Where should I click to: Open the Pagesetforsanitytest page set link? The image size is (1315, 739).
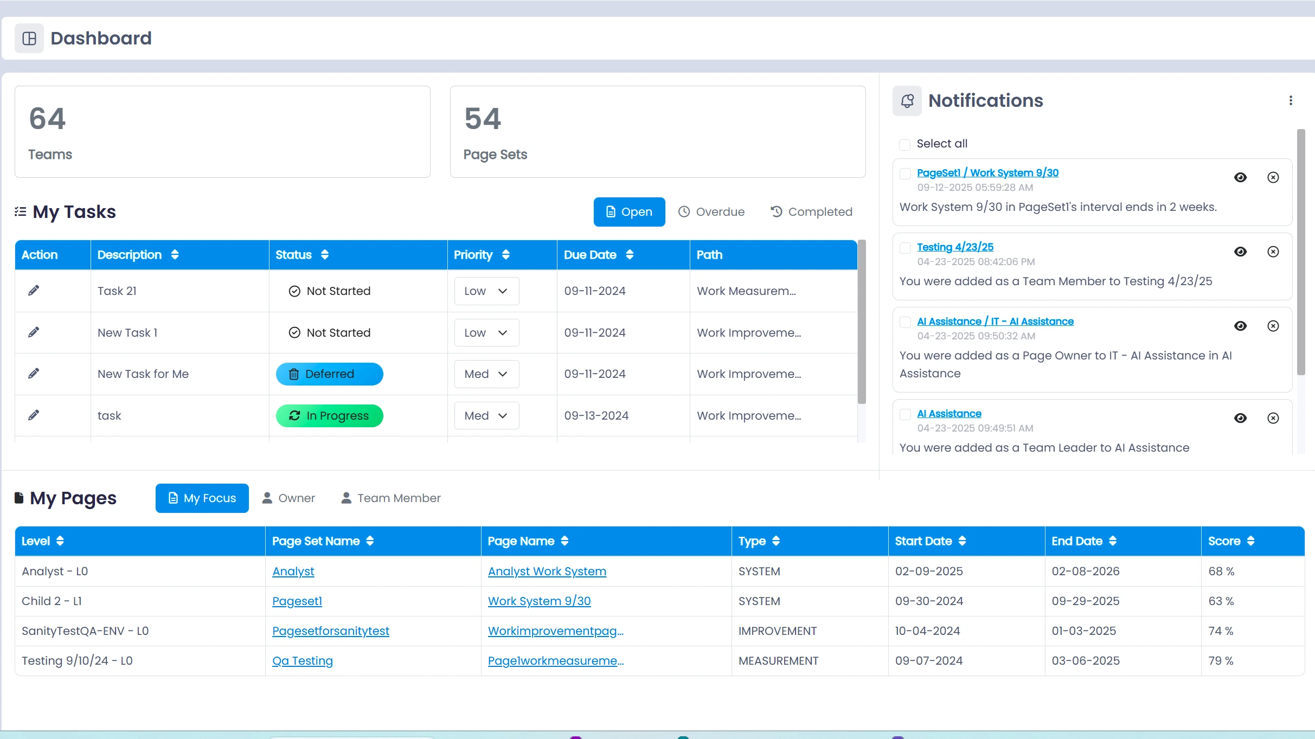point(330,631)
